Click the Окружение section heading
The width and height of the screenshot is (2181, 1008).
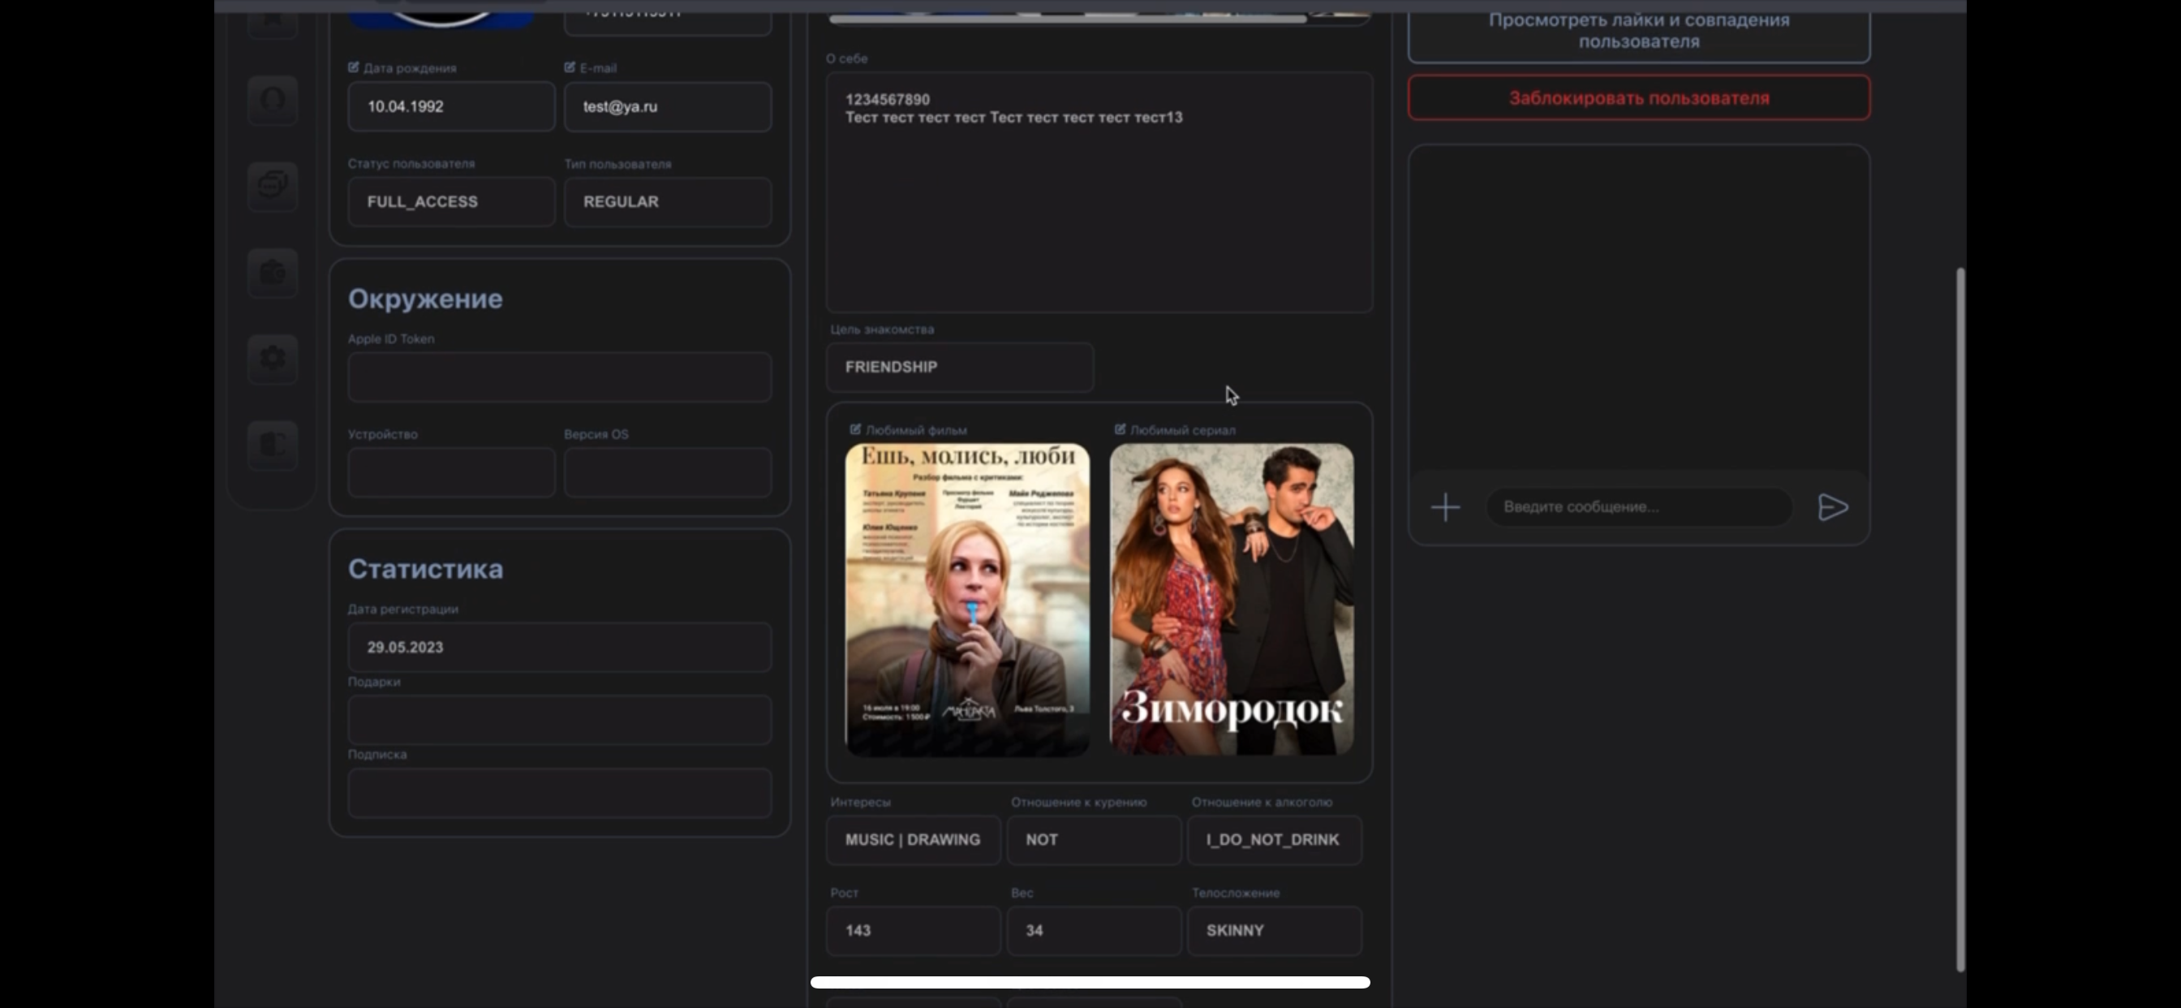[425, 298]
